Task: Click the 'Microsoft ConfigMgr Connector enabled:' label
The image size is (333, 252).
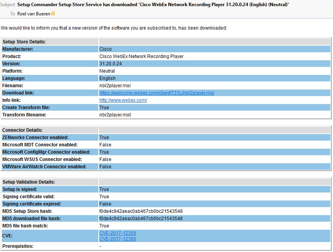Action: [46, 152]
